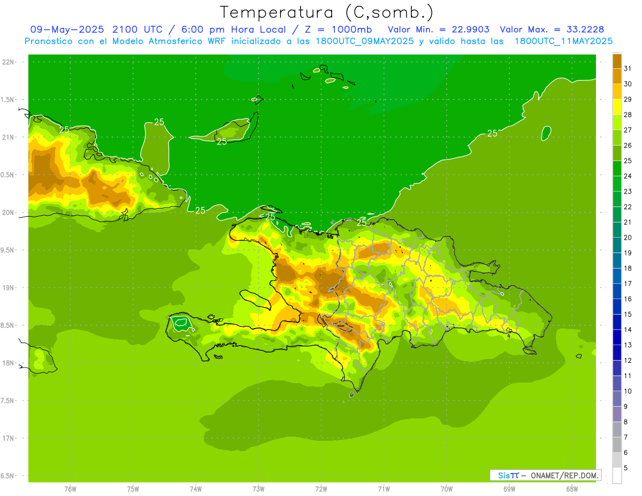Click the topmost dark orange legend swatch above 31
This screenshot has width=642, height=496.
tap(617, 61)
